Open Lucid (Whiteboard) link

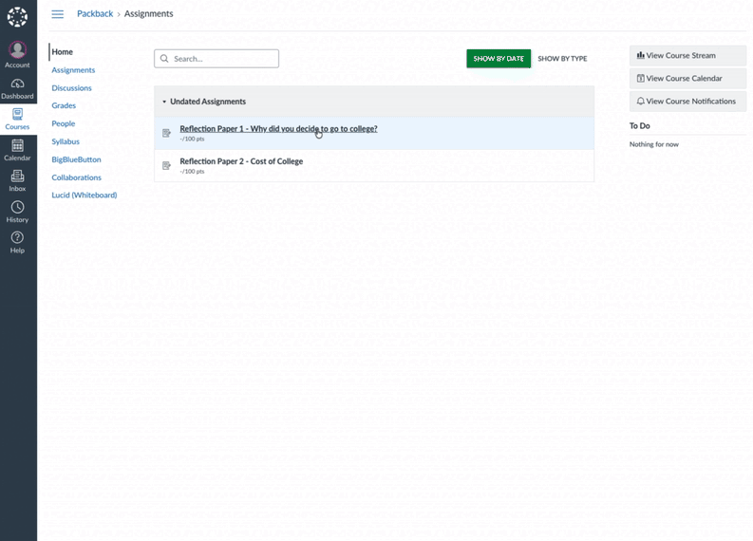tap(85, 195)
